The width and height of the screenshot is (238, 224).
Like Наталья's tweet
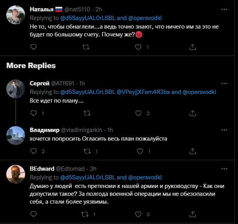[138, 47]
